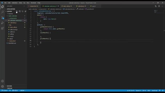
Task: Create a new file in LESSONS
Action: click(17, 11)
